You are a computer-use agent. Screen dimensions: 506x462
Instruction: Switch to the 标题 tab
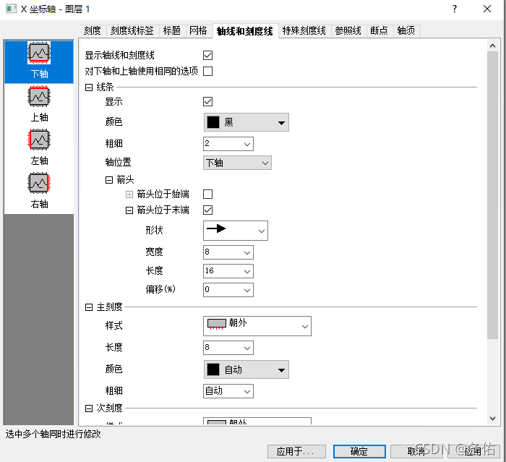tap(172, 30)
